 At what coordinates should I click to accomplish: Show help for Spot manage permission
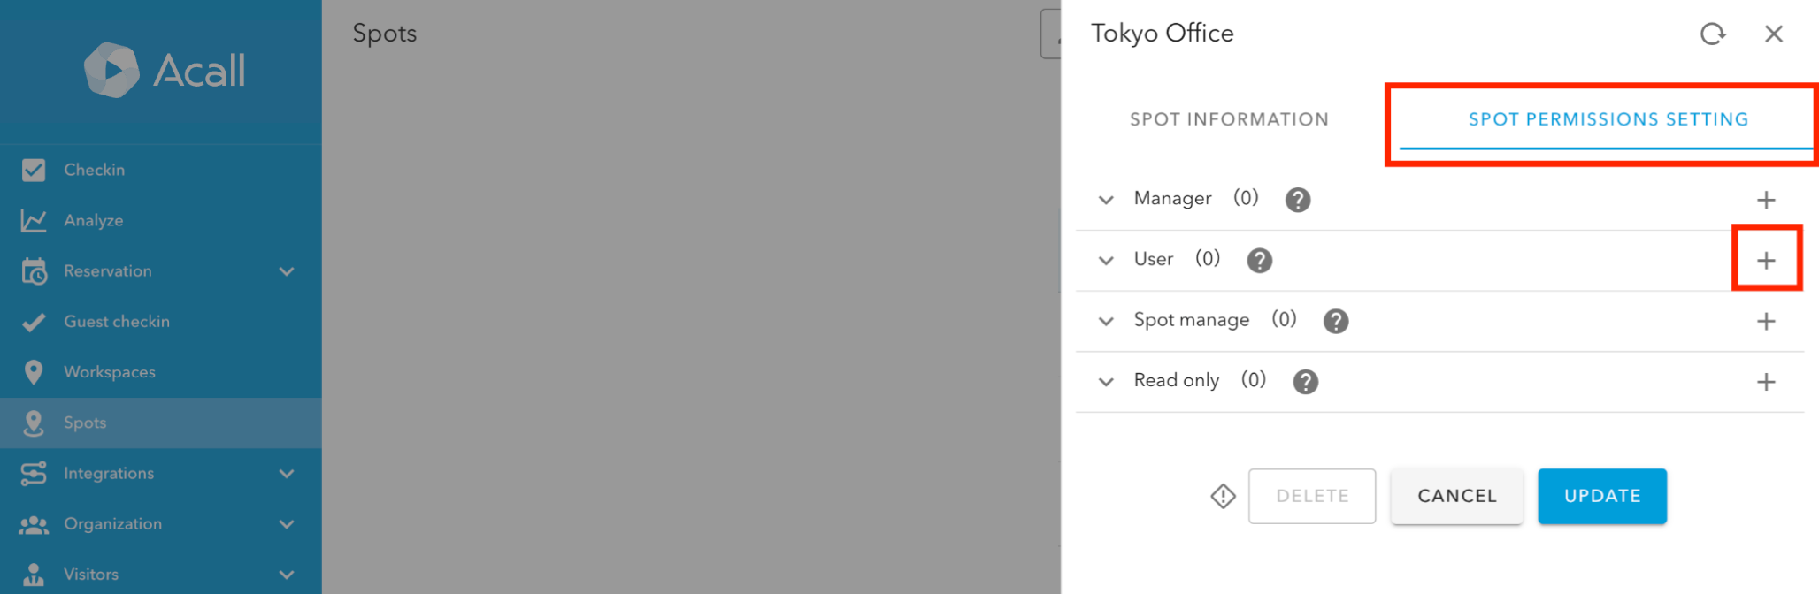click(1336, 322)
